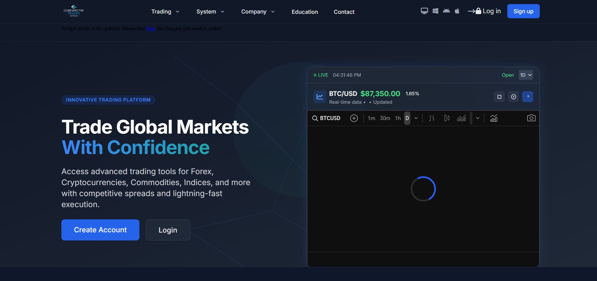The image size is (597, 281).
Task: Add a compare symbol with circled plus
Action: 354,118
